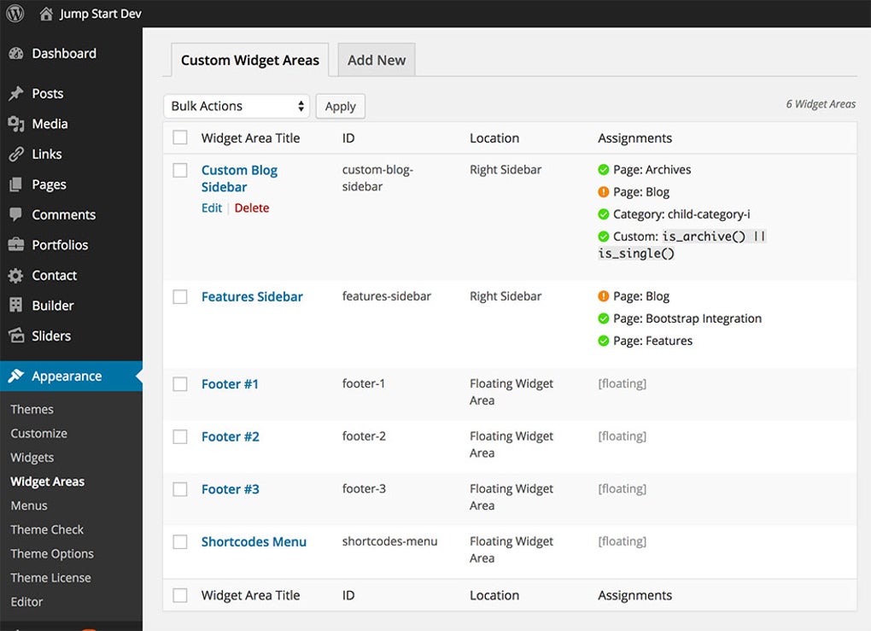
Task: Open the Shortcodes Menu widget area
Action: (254, 541)
